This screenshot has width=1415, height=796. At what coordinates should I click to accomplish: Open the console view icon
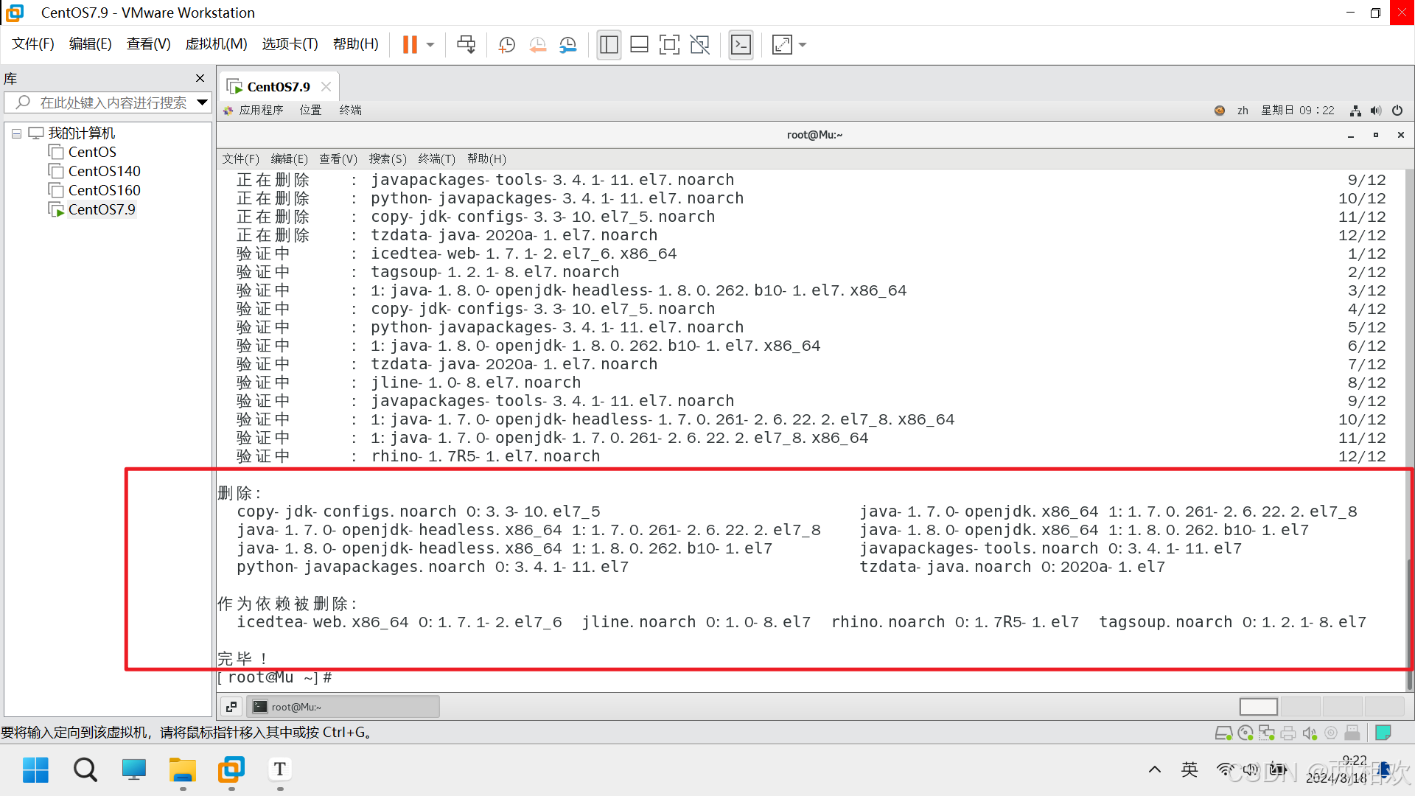click(x=741, y=45)
